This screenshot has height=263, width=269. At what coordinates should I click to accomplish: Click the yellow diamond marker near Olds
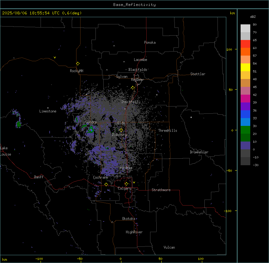point(121,130)
